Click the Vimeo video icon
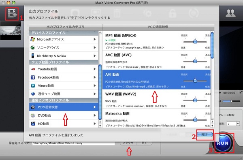This screenshot has width=243, height=160. (x=33, y=85)
